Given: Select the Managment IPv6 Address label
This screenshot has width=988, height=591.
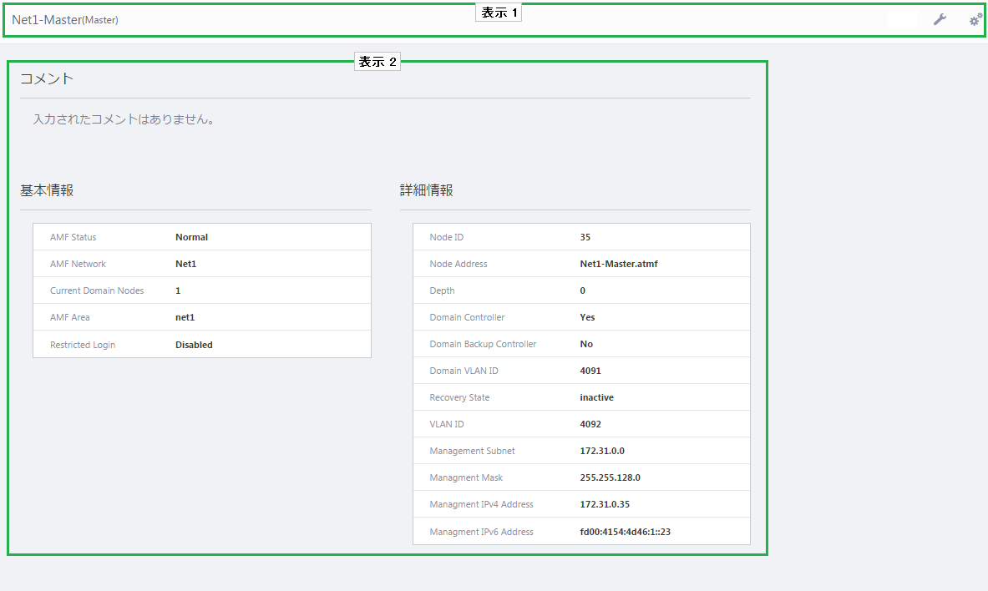Looking at the screenshot, I should pos(481,532).
